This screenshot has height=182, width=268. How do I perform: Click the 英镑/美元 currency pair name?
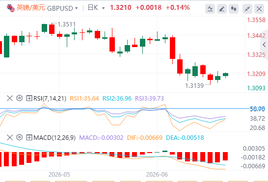(31, 8)
